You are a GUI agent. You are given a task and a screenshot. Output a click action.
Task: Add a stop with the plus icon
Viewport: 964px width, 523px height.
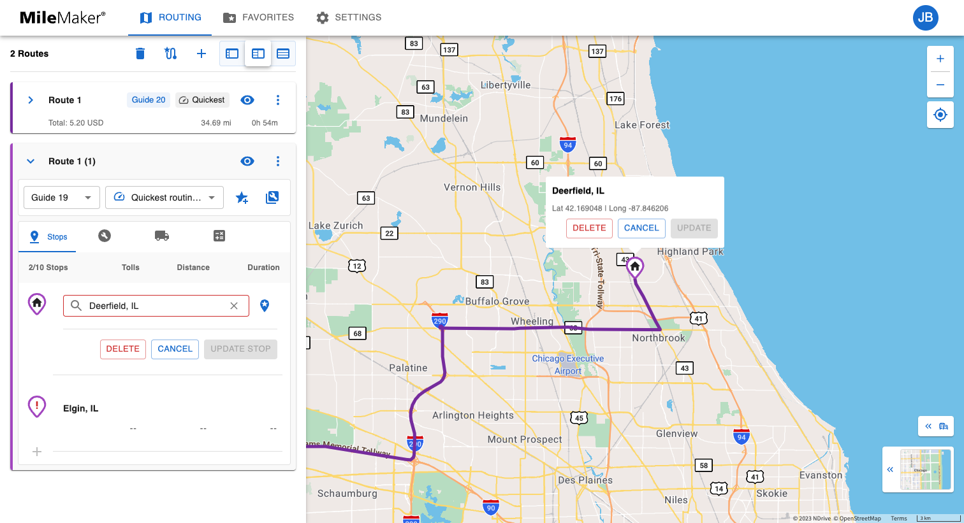coord(37,452)
